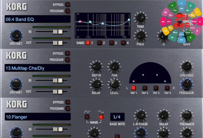203x138 pixels.
Task: Open the 10:Flanger program display
Action: (x=38, y=117)
